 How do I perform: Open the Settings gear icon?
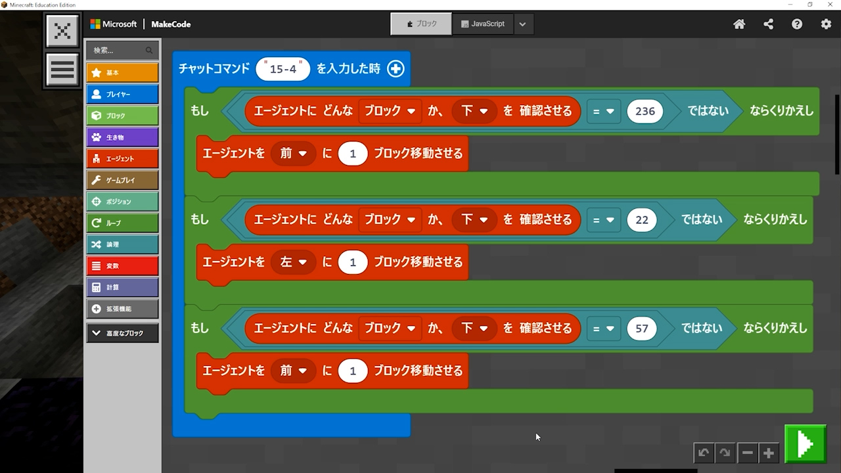click(x=826, y=24)
